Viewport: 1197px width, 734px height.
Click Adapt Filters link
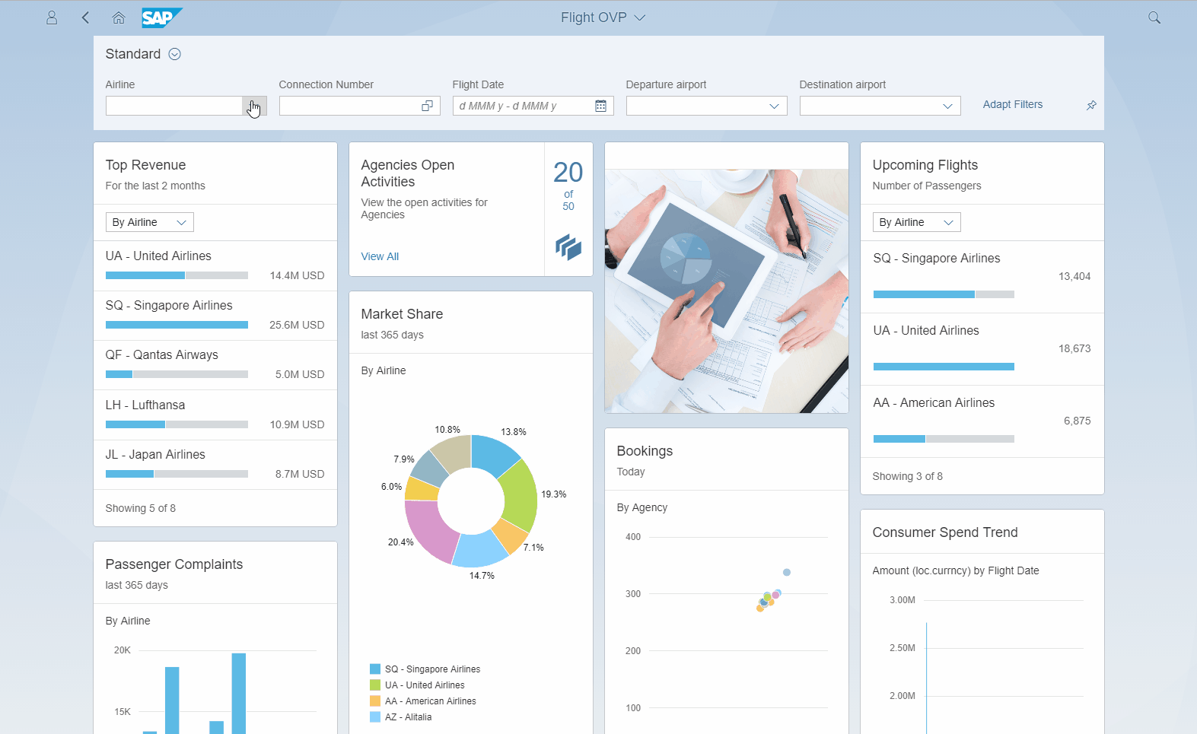click(x=1013, y=104)
